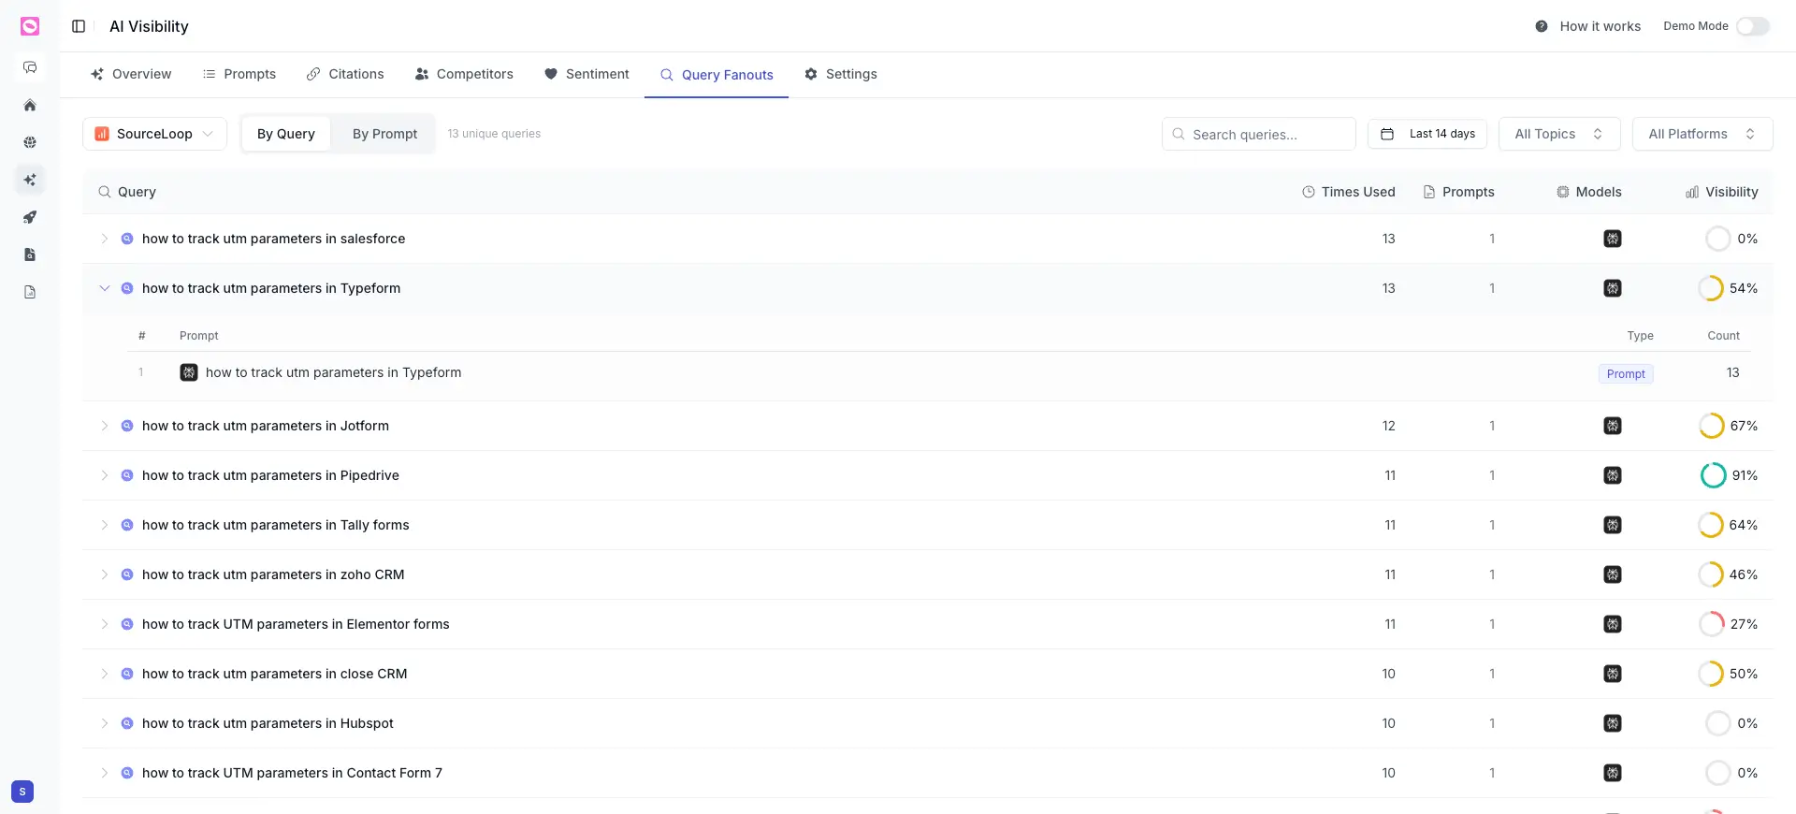Click the Query column header
The height and width of the screenshot is (814, 1796).
[127, 192]
